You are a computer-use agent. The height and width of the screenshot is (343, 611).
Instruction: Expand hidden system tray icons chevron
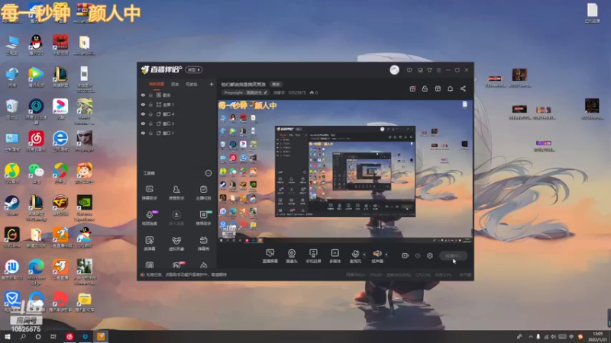pos(530,337)
